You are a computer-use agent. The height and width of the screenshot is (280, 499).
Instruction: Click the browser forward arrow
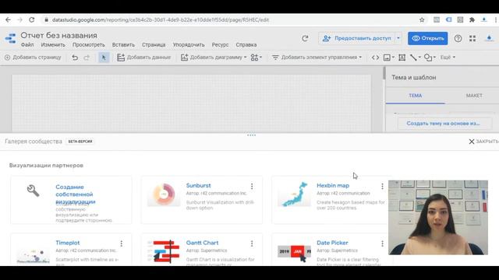[x=19, y=19]
